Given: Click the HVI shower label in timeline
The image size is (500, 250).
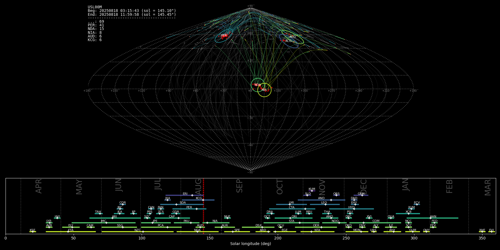Looking at the screenshot, I should point(57,216).
